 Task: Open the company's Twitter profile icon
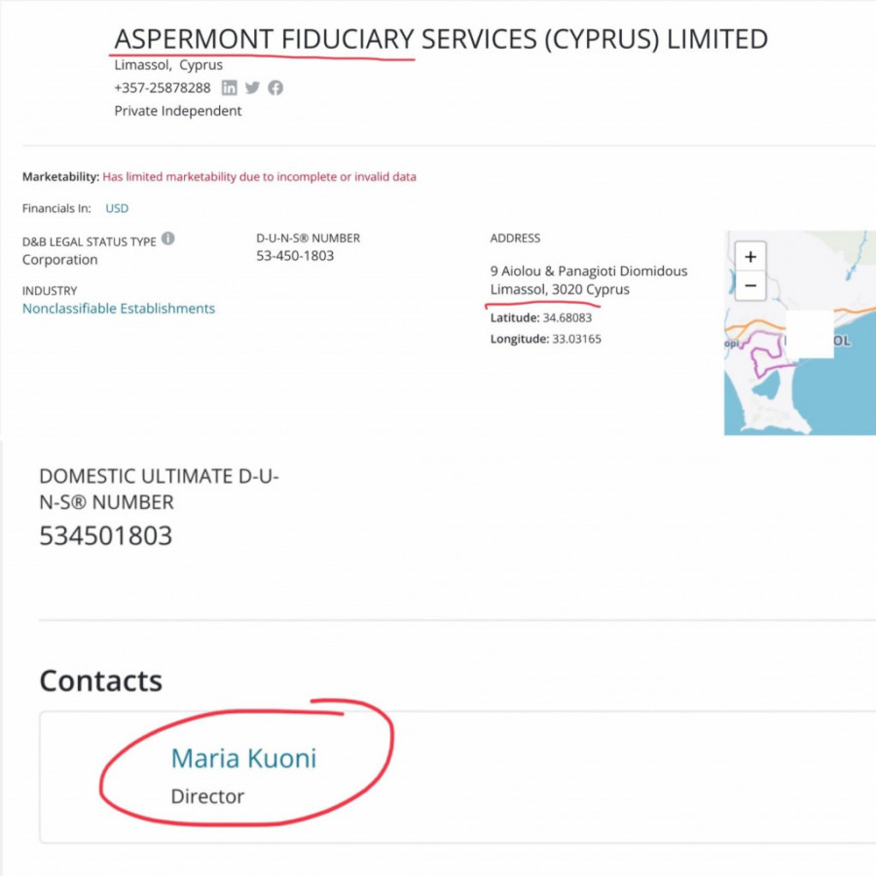point(253,88)
